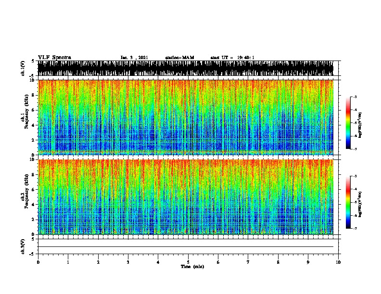Click the ch.2 spectrogram color scale bar
Viewport: 381px width, 294px height.
tap(348, 202)
